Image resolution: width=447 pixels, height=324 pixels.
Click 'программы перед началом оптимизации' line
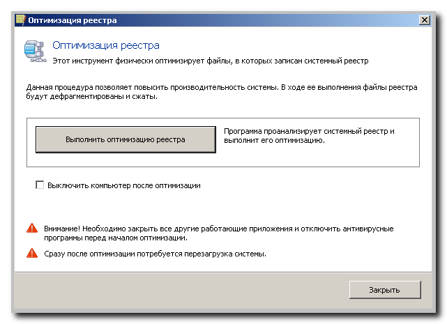click(x=116, y=238)
